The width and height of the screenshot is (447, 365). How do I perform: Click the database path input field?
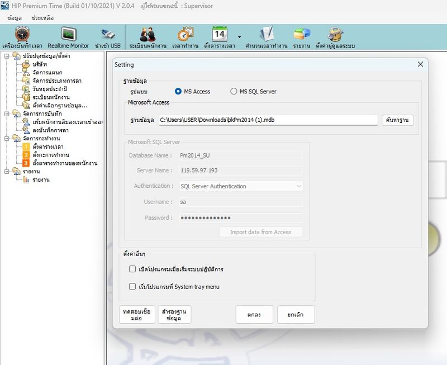click(x=268, y=120)
